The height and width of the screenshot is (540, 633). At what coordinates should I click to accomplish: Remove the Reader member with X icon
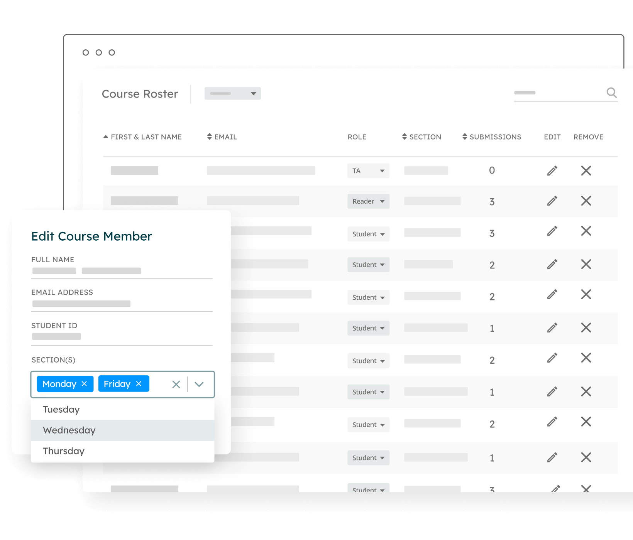[586, 201]
